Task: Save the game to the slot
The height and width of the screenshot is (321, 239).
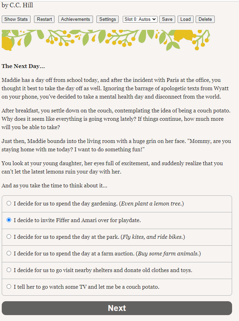Action: point(167,19)
